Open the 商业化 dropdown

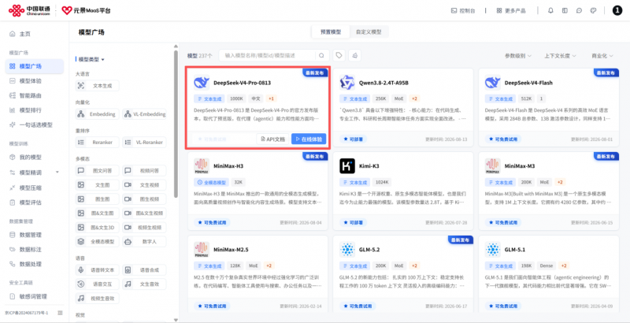point(602,56)
